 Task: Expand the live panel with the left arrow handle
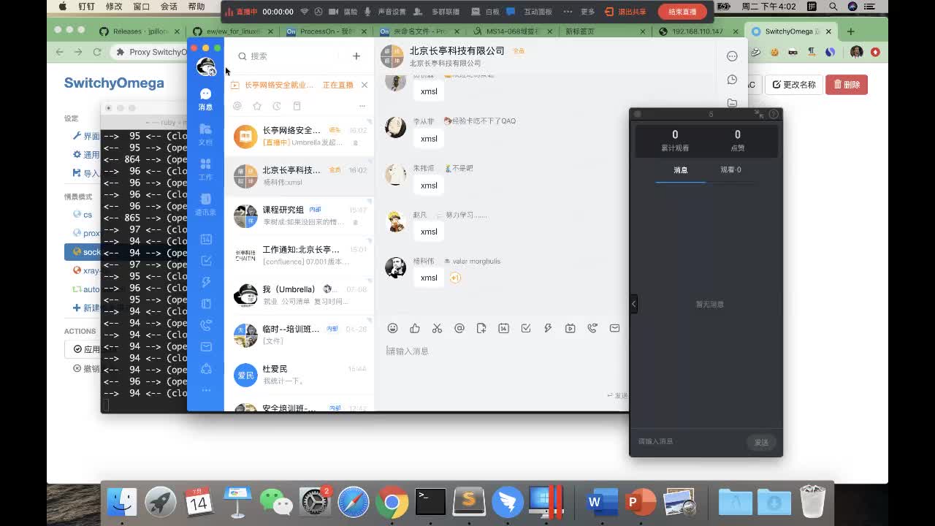pos(634,304)
